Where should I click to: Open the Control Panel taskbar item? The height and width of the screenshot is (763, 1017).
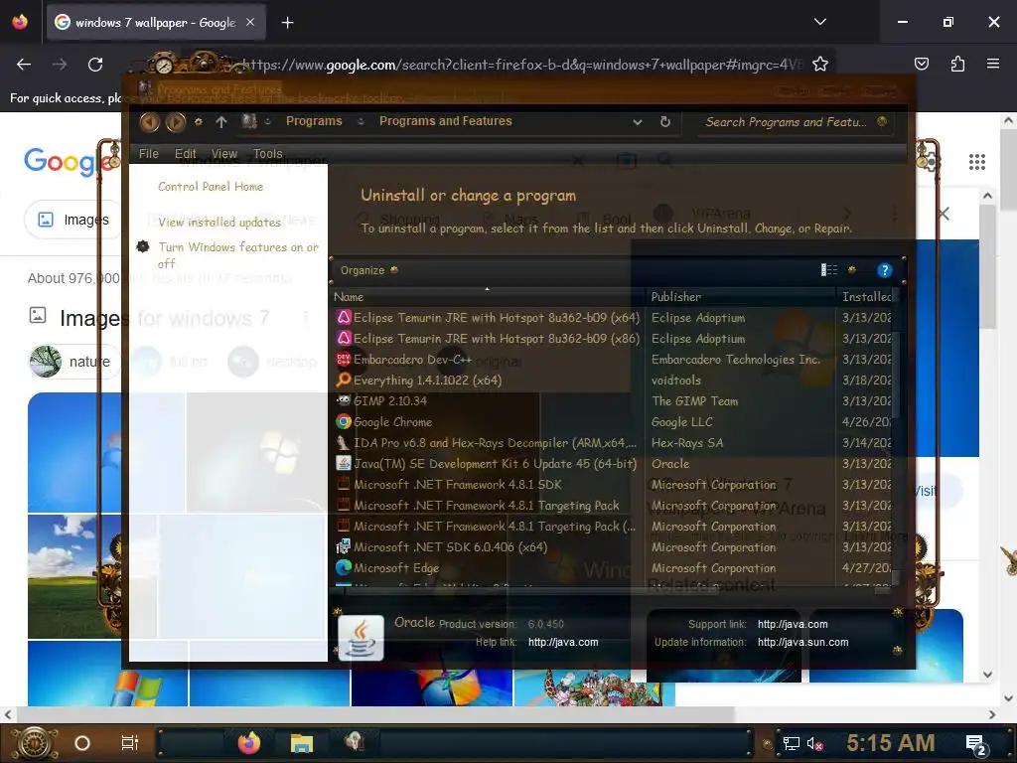tap(355, 742)
